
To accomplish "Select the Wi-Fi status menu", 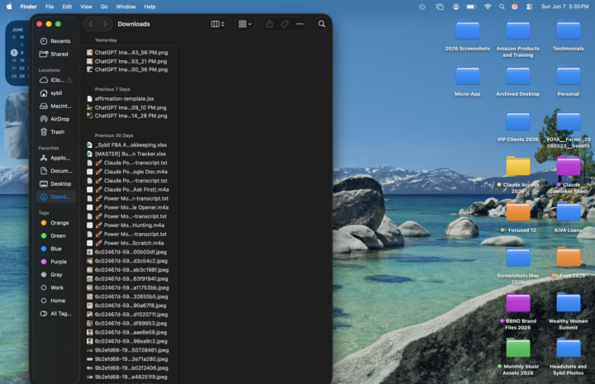I will [x=488, y=7].
